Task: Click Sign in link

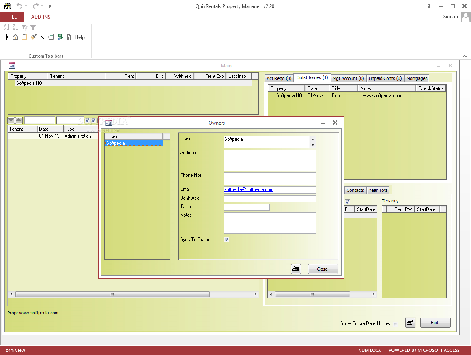Action: click(x=450, y=17)
